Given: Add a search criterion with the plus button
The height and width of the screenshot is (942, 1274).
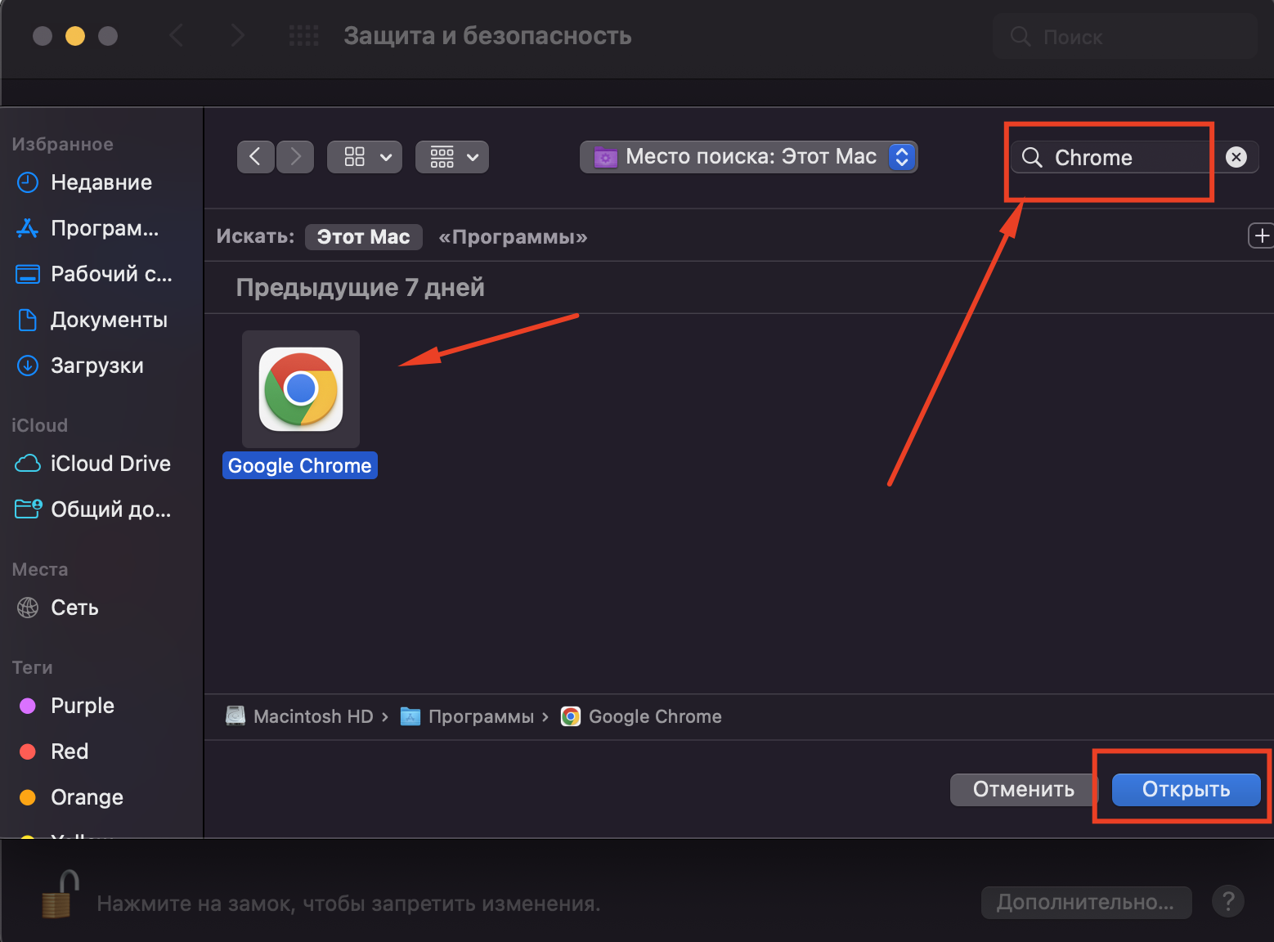Looking at the screenshot, I should tap(1261, 235).
